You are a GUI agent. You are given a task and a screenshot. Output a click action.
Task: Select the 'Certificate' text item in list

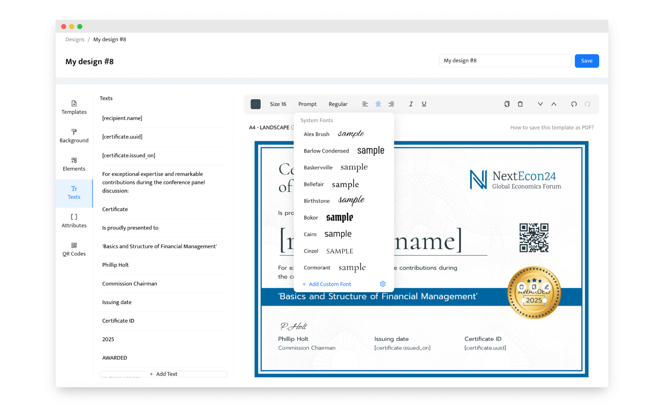tap(163, 209)
